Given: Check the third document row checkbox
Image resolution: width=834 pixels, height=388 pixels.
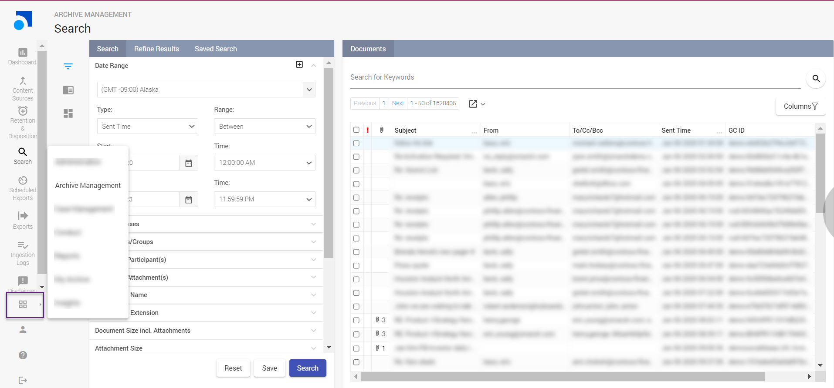Looking at the screenshot, I should pos(356,171).
